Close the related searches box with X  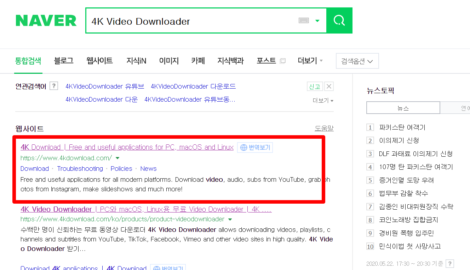tap(329, 86)
